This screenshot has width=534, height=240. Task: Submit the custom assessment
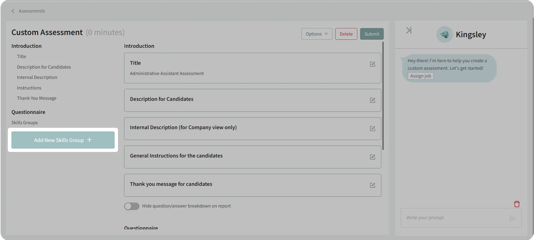coord(371,34)
